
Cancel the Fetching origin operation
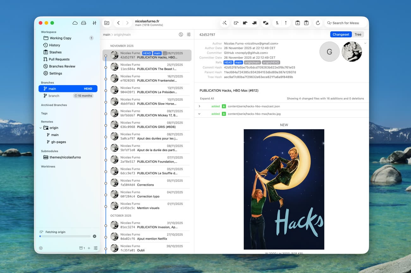coord(94,236)
